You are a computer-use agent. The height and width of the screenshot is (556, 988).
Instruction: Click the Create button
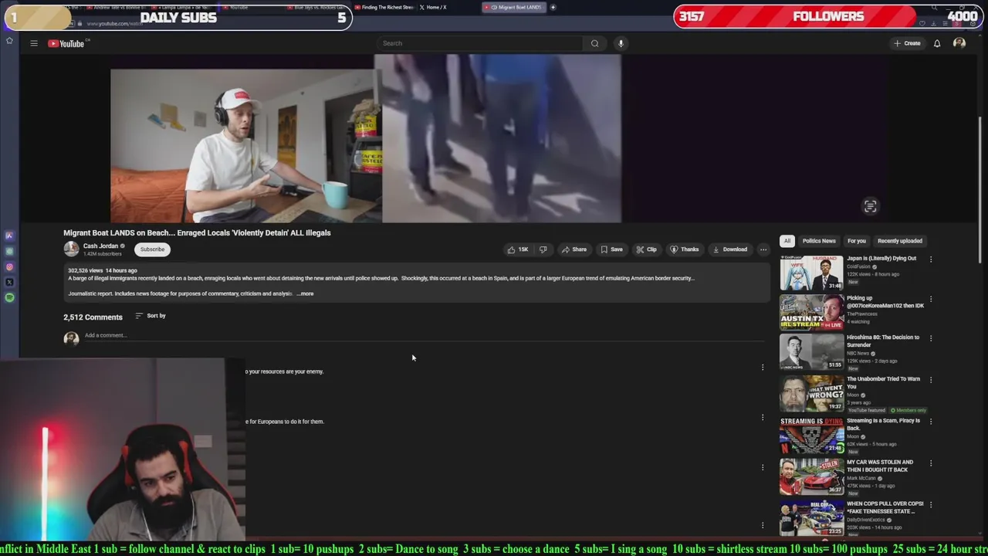(907, 43)
